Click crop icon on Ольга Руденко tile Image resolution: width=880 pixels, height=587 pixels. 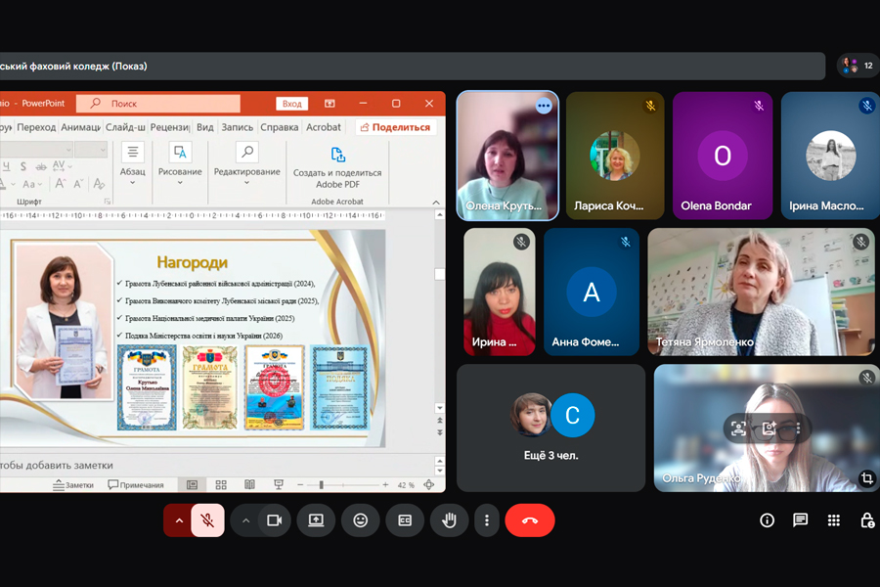[x=867, y=478]
